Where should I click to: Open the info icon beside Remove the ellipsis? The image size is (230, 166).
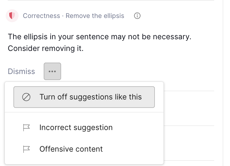coord(137,16)
